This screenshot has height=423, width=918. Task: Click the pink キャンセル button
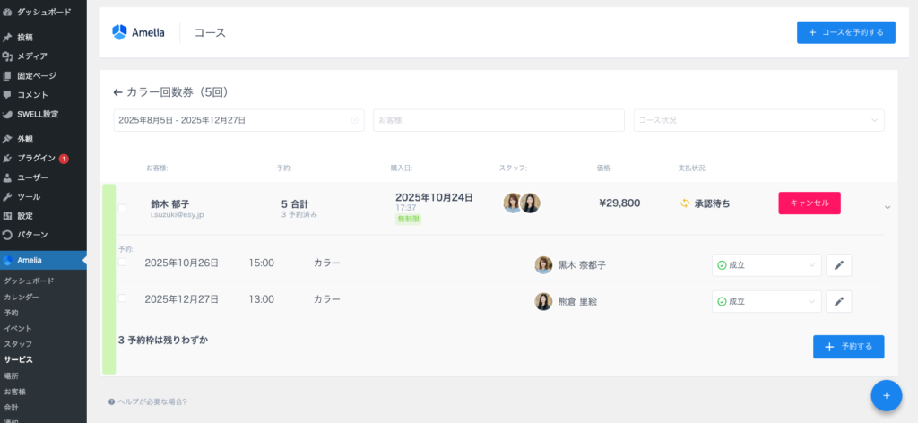[x=809, y=203]
